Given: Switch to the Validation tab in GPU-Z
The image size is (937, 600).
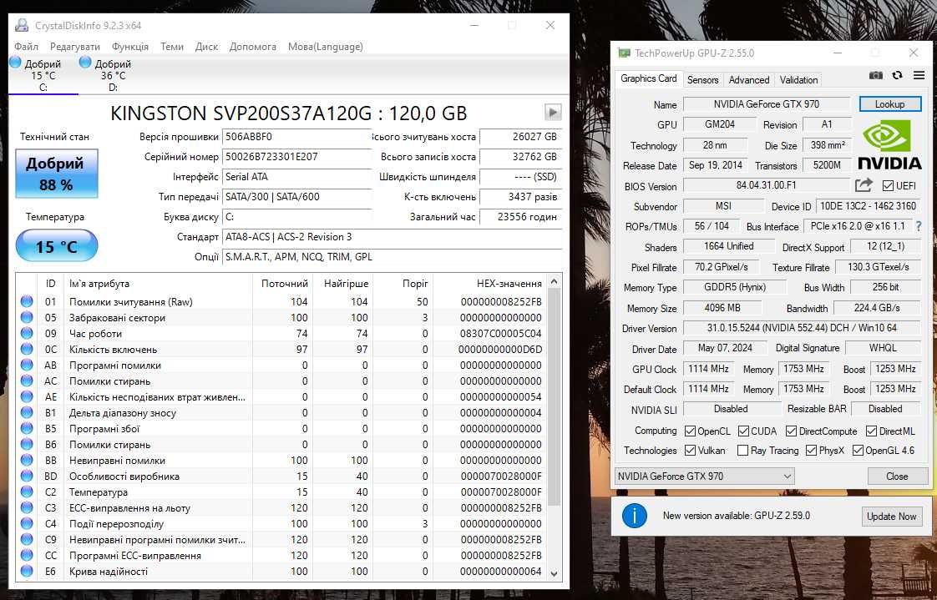Looking at the screenshot, I should (x=798, y=79).
